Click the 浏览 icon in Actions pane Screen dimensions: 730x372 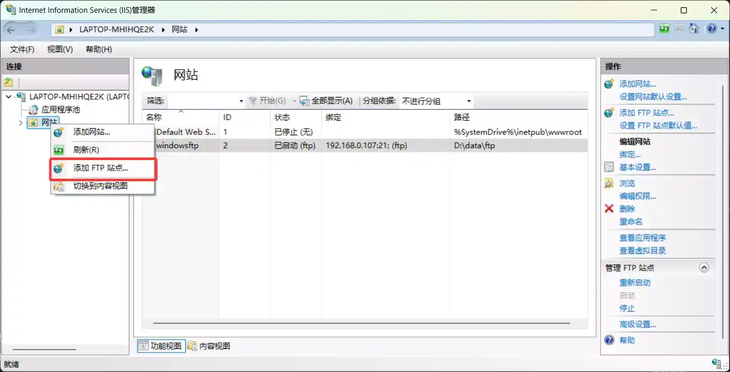pyautogui.click(x=609, y=183)
